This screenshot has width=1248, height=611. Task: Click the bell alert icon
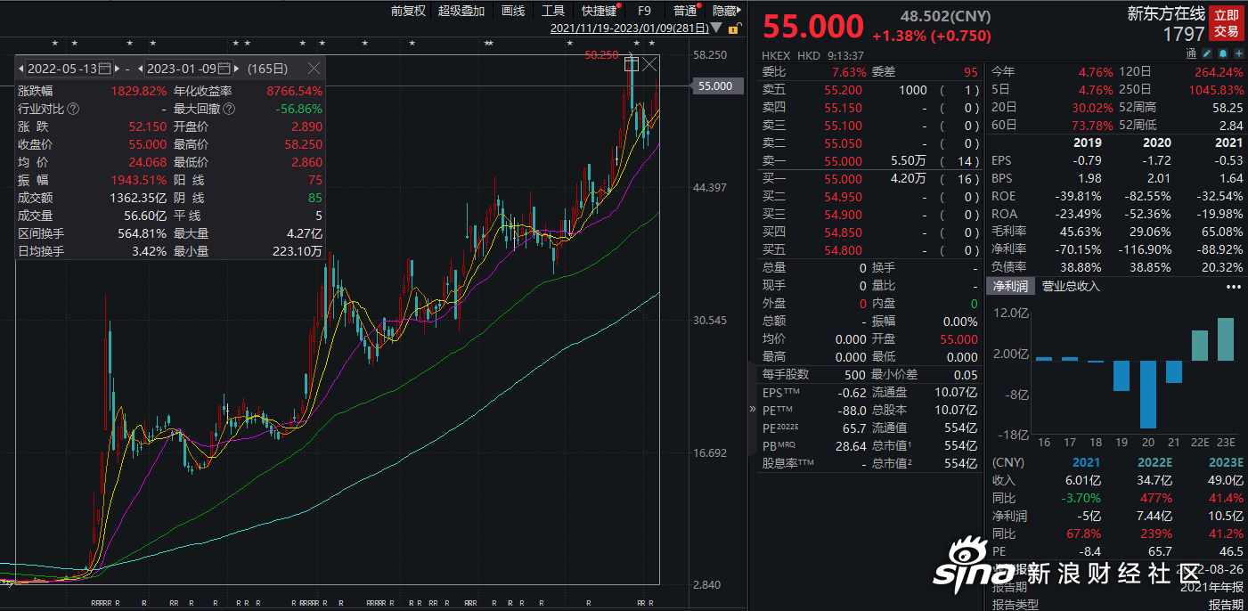tap(1221, 54)
